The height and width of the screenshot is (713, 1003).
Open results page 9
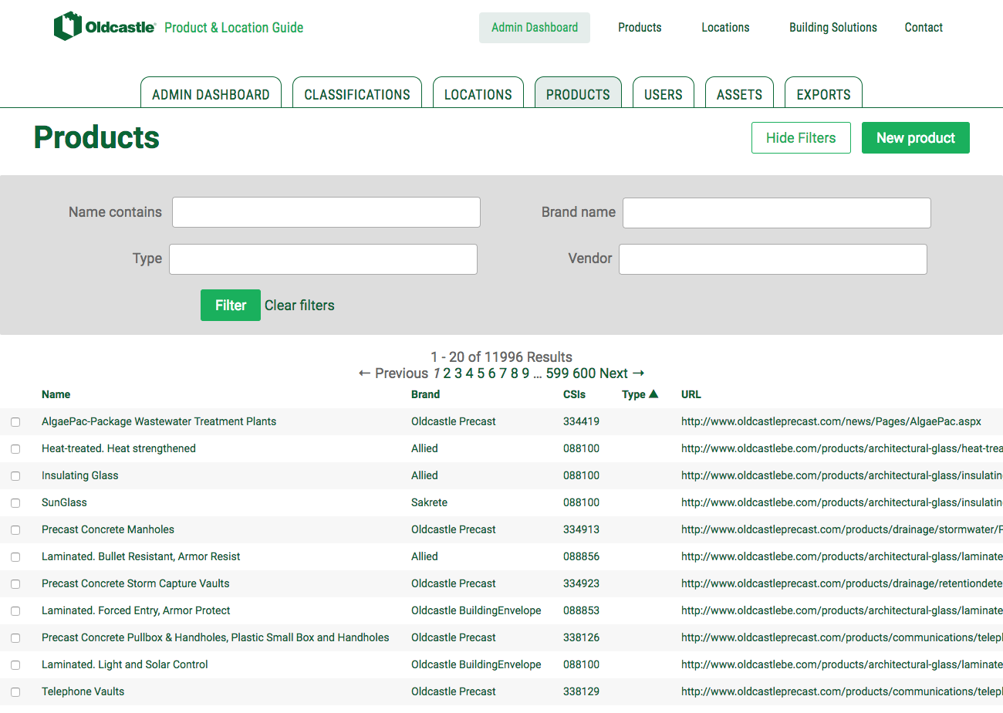525,373
